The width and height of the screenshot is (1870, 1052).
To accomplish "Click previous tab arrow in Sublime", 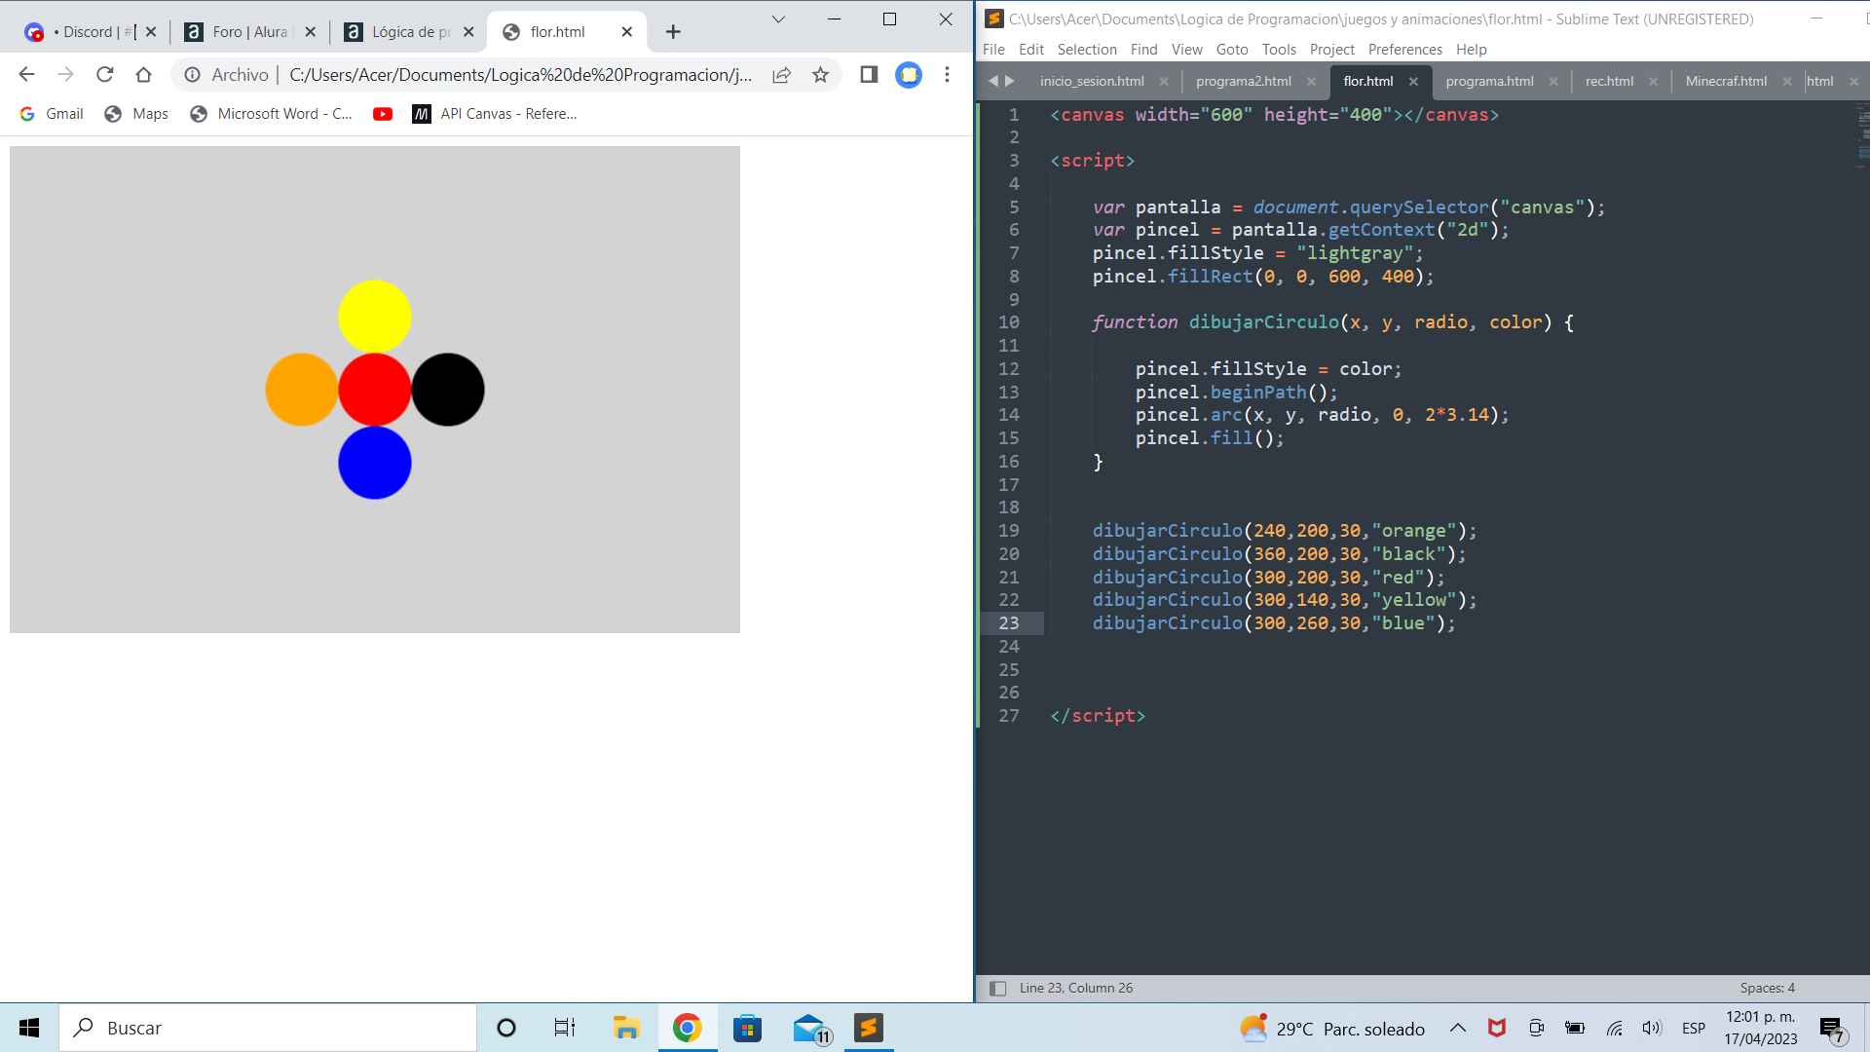I will (992, 81).
